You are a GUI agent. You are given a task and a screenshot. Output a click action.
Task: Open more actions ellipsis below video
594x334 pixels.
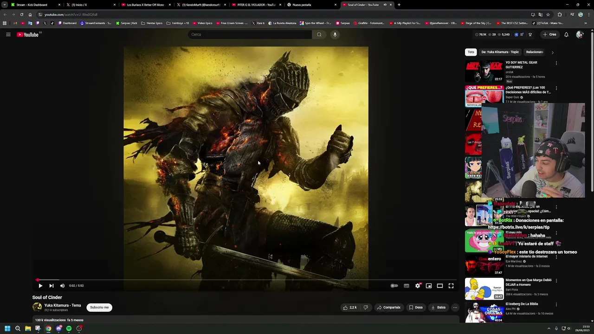point(455,307)
